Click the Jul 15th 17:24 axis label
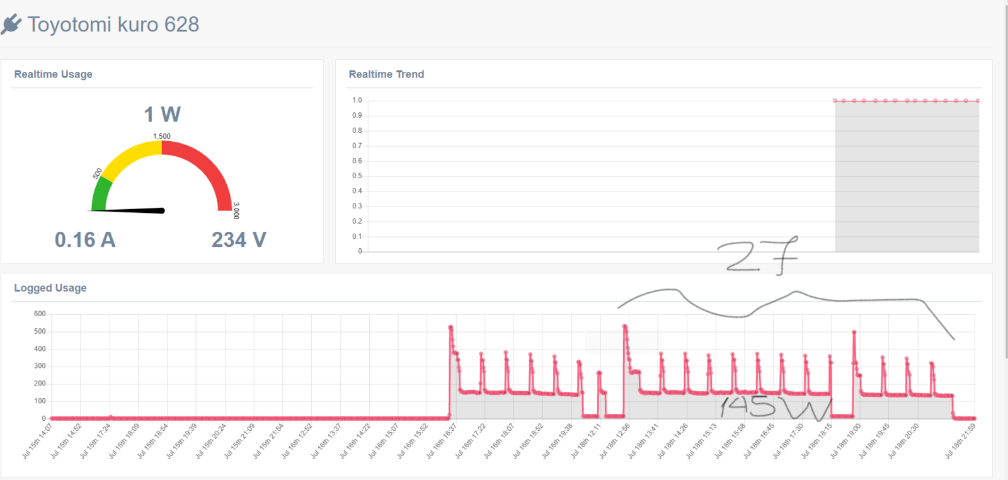This screenshot has width=1008, height=480. [x=95, y=441]
